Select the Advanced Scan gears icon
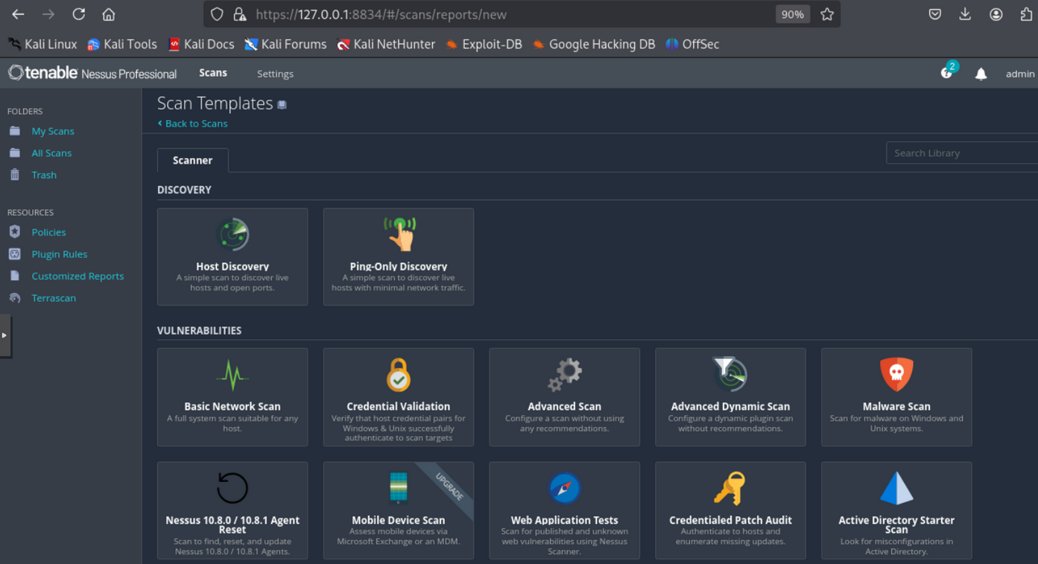 tap(565, 375)
